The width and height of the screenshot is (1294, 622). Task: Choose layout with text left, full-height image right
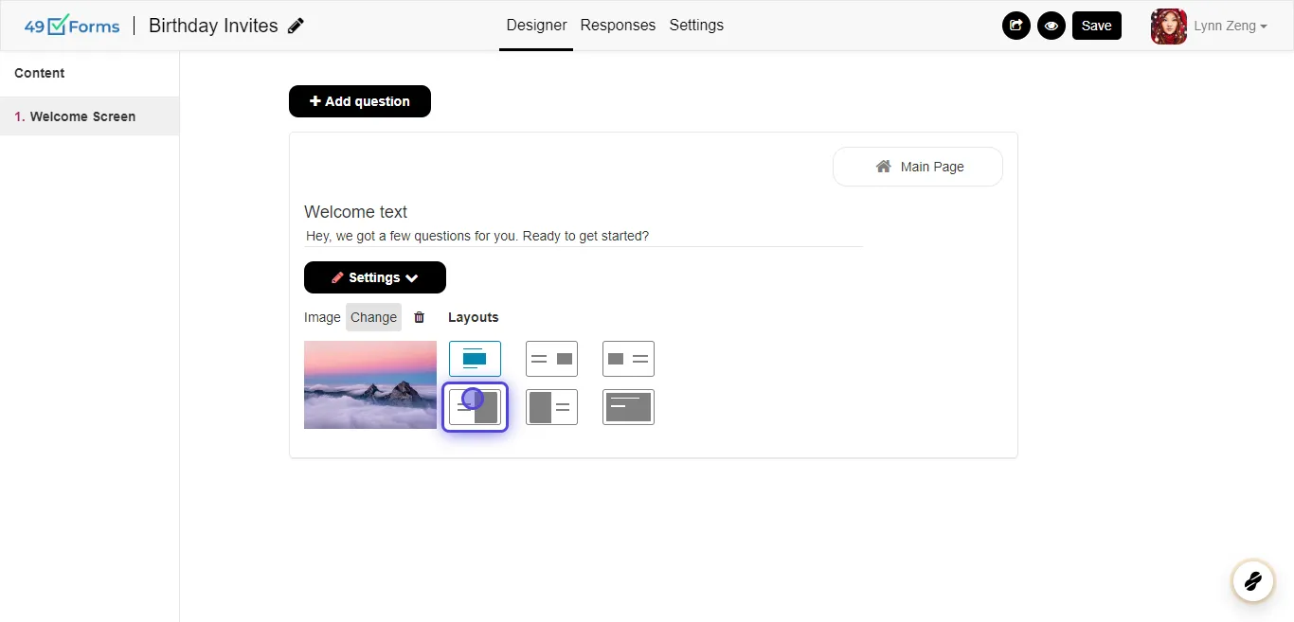[475, 407]
